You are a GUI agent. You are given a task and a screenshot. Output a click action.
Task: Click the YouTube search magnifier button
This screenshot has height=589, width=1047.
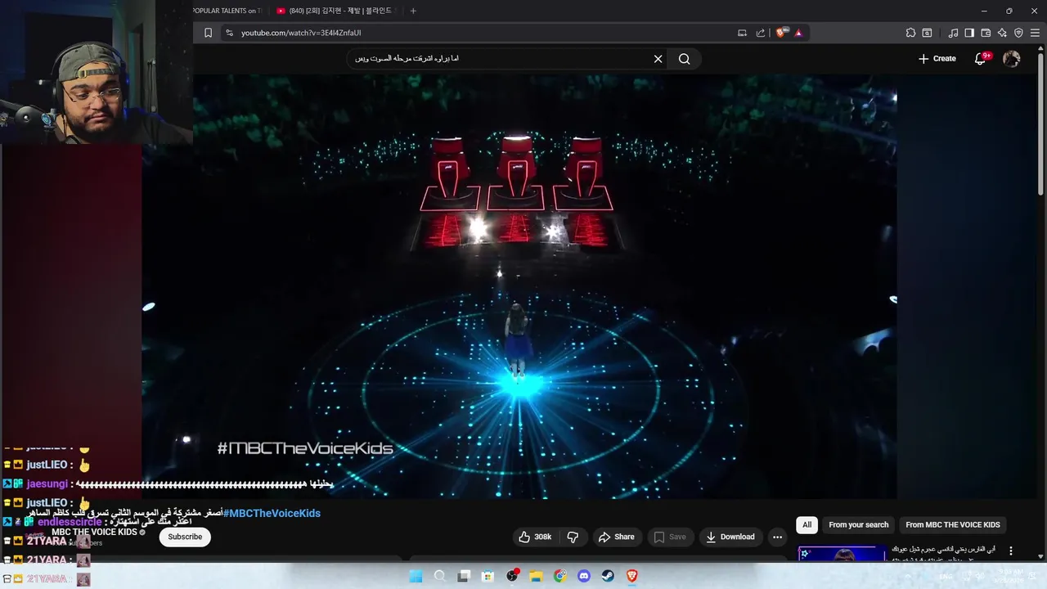(x=685, y=59)
